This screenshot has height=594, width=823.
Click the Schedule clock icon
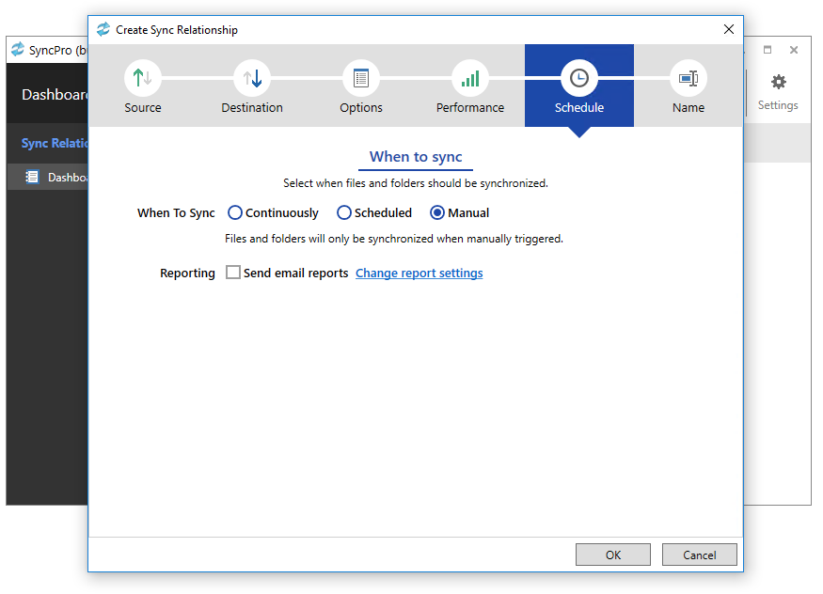579,79
